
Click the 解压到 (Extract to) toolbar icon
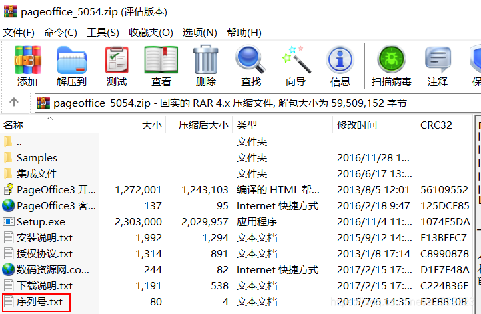tap(71, 60)
